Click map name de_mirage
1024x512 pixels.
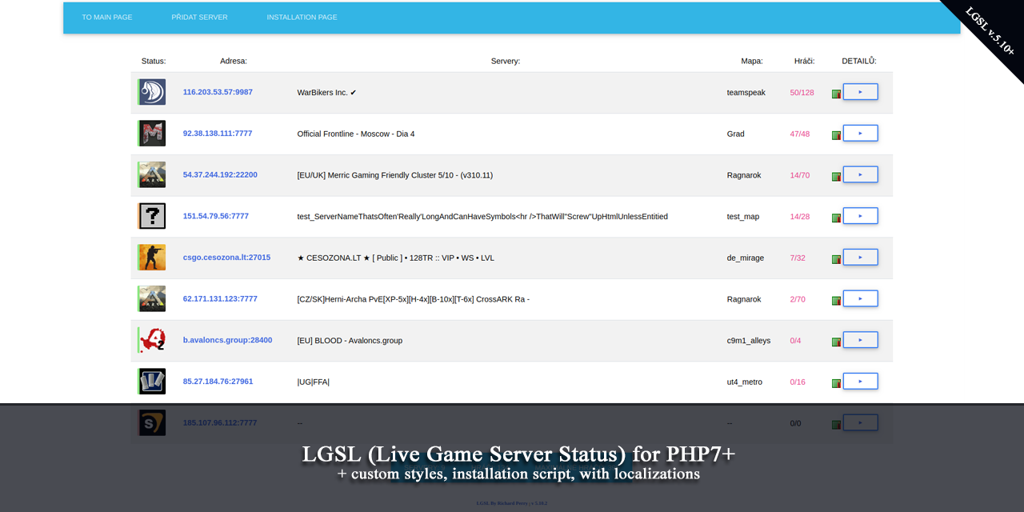click(746, 258)
